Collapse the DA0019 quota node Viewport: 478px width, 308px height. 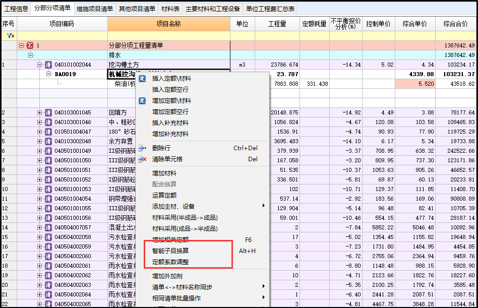click(49, 74)
